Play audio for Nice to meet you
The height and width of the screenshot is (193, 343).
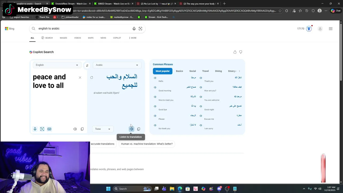click(x=155, y=97)
